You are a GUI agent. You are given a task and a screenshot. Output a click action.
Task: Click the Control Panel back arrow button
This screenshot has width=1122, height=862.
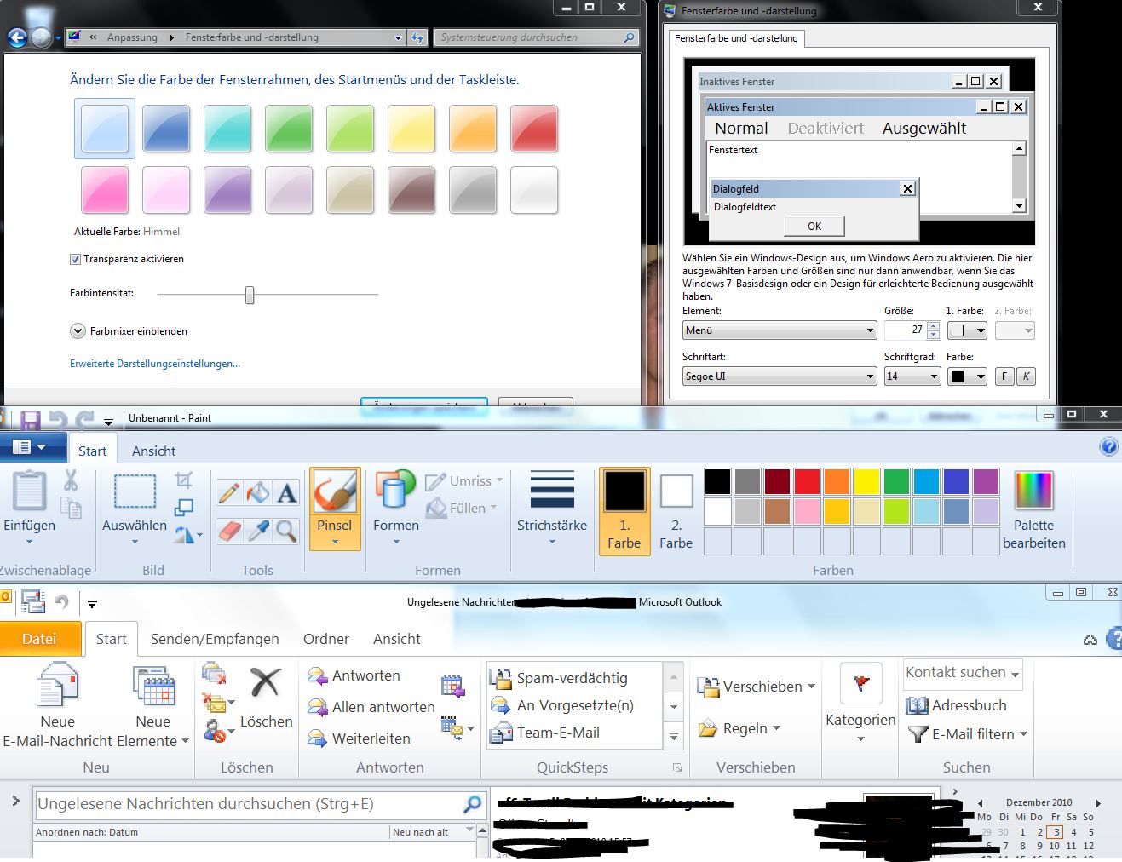(x=17, y=37)
